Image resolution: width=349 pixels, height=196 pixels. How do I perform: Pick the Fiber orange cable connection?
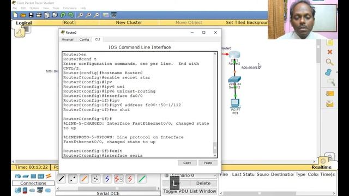[84, 179]
